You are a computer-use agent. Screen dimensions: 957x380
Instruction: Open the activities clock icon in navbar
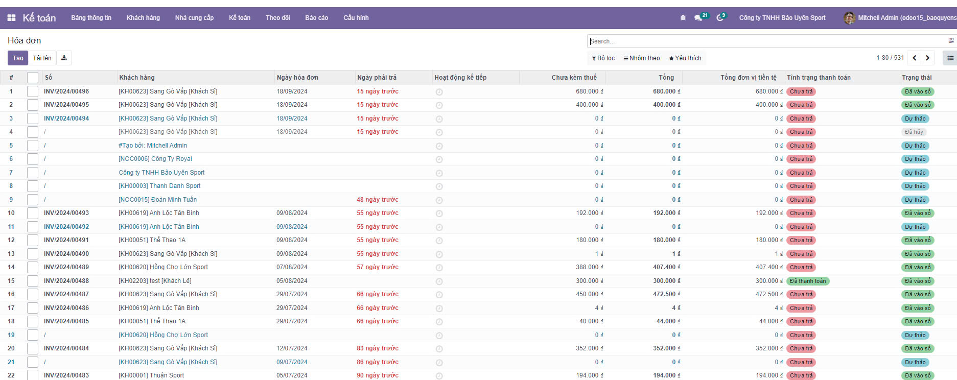720,18
